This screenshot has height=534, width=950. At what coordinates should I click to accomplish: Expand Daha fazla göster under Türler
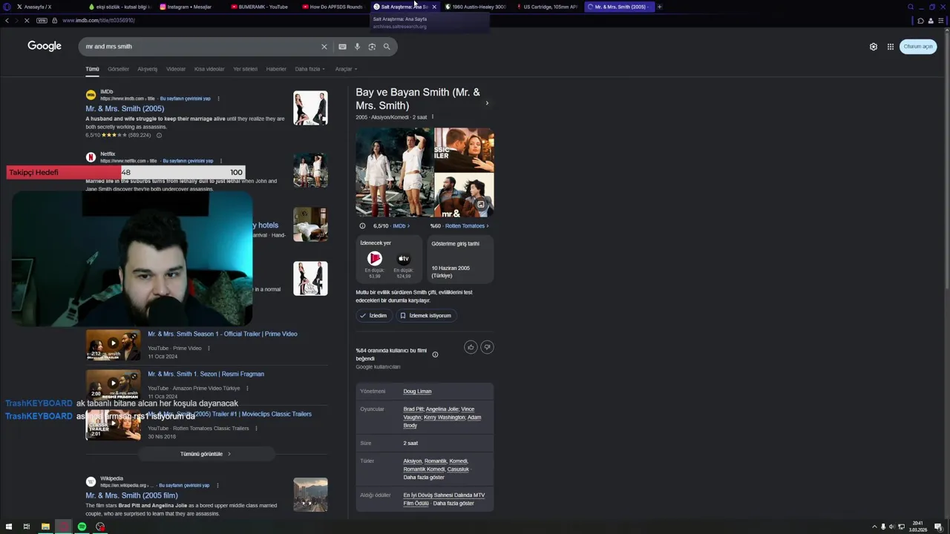point(424,478)
